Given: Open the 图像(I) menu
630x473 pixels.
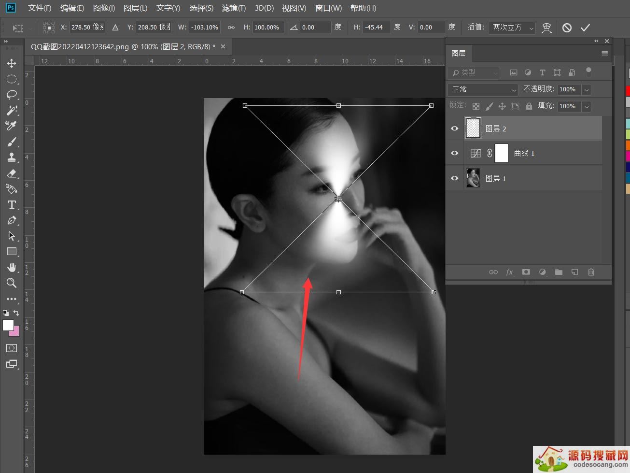Looking at the screenshot, I should (x=104, y=8).
